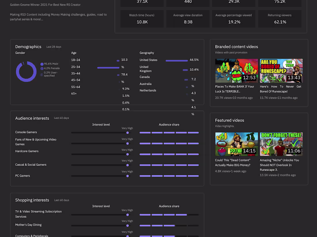This screenshot has width=317, height=237.
Task: Click the 'Demographics' heading
Action: point(28,47)
